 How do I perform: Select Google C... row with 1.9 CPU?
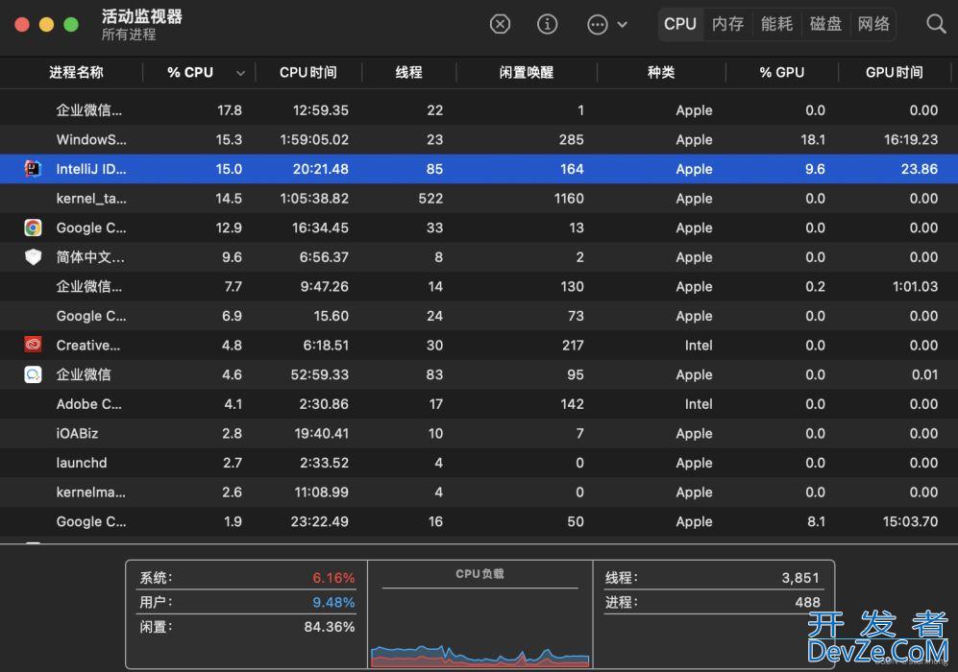[x=479, y=521]
